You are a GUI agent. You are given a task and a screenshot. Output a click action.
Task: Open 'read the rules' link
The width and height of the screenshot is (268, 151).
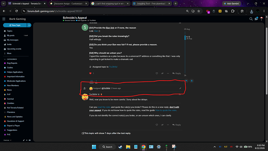pyautogui.click(x=104, y=107)
